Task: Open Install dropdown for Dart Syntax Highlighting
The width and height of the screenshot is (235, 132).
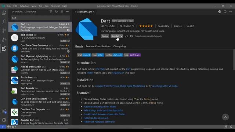Action: [69, 62]
